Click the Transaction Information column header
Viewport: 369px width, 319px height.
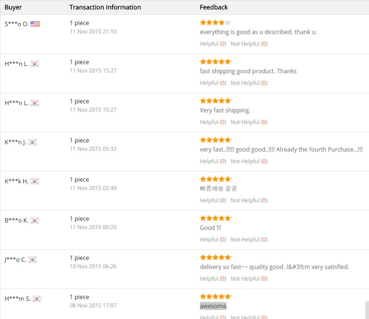click(105, 7)
